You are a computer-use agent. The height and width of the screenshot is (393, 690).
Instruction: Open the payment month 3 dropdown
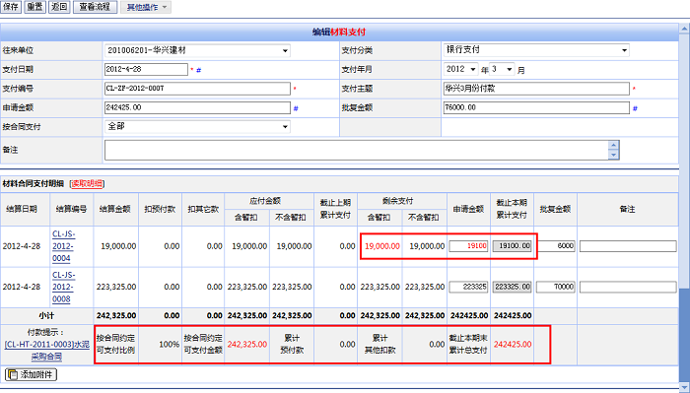pos(502,69)
